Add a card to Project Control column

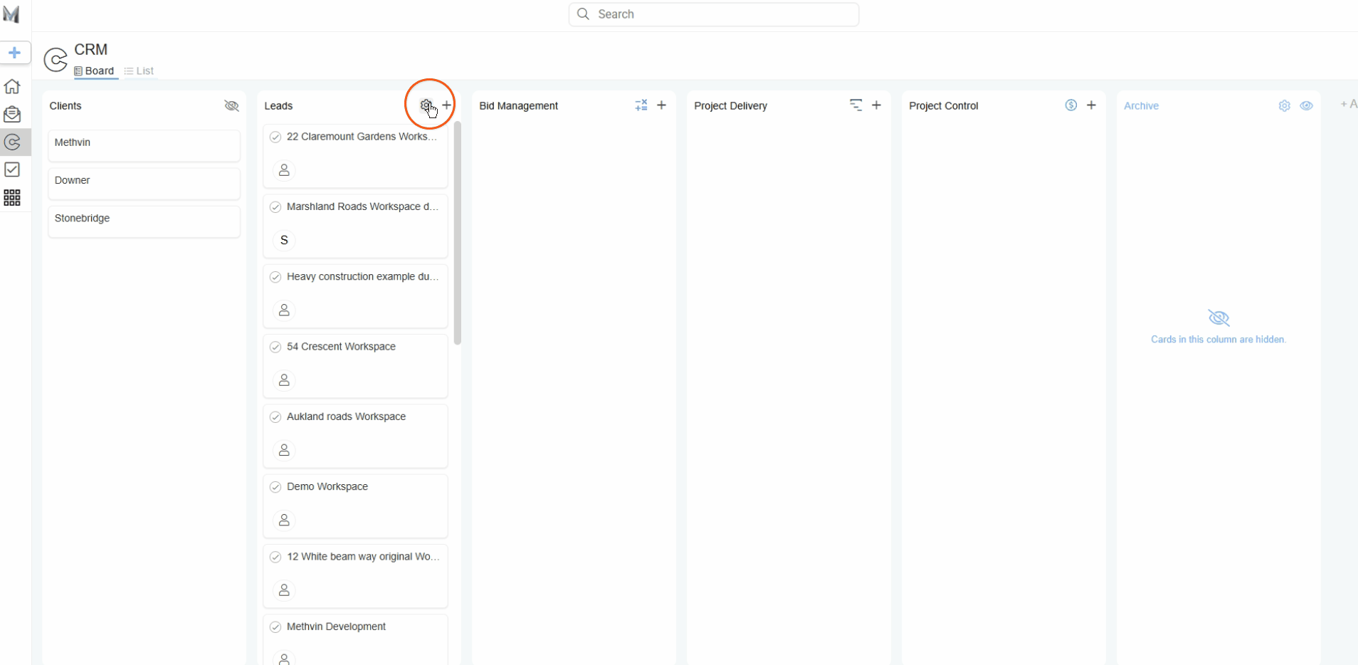[x=1091, y=105]
